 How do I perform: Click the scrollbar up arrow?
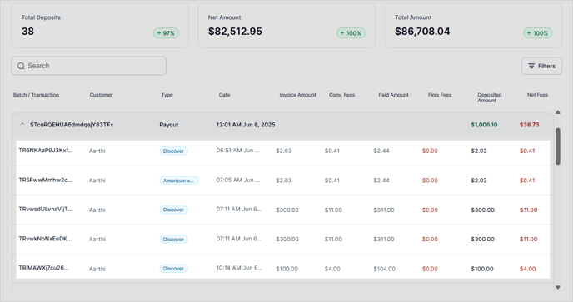tap(558, 112)
